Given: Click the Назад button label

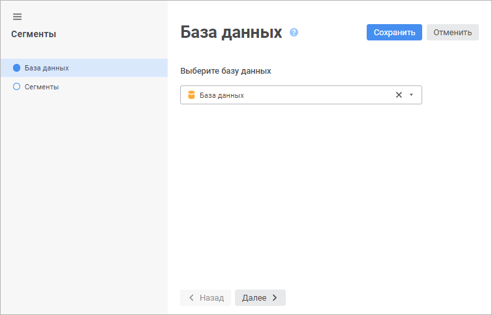Looking at the screenshot, I should (x=211, y=298).
